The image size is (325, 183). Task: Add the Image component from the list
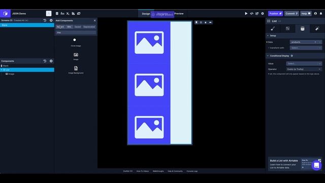(76, 56)
